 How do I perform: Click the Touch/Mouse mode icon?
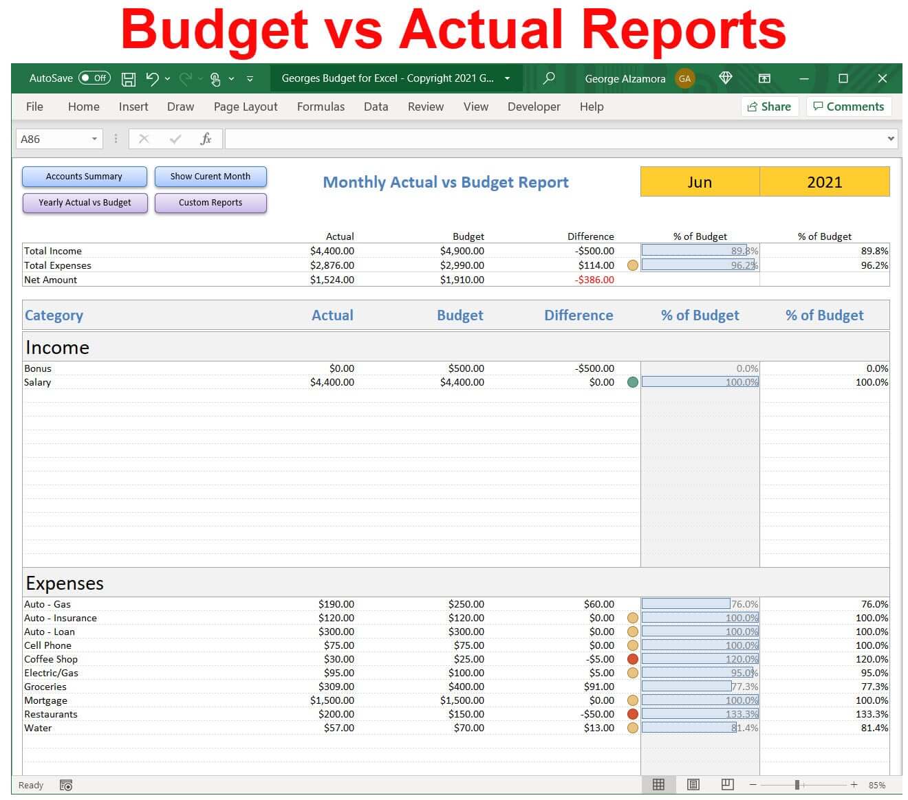tap(215, 79)
